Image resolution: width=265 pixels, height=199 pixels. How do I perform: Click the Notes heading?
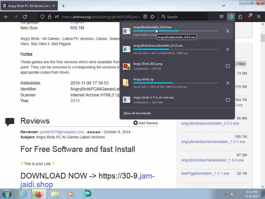click(26, 54)
